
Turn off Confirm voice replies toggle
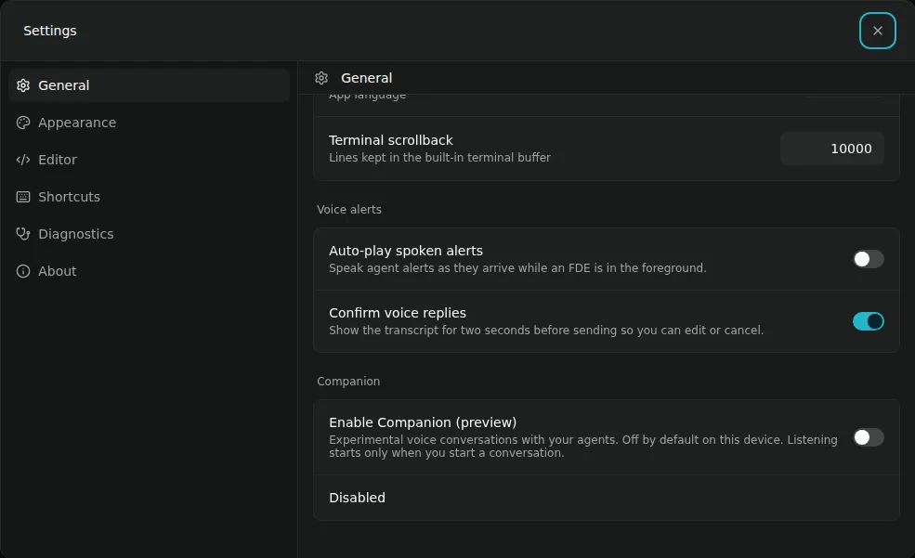tap(869, 321)
